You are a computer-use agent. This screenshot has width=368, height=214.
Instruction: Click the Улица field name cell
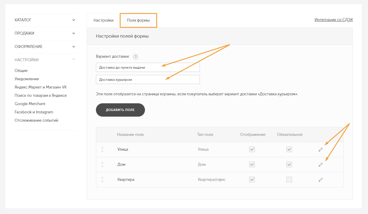tap(123, 149)
